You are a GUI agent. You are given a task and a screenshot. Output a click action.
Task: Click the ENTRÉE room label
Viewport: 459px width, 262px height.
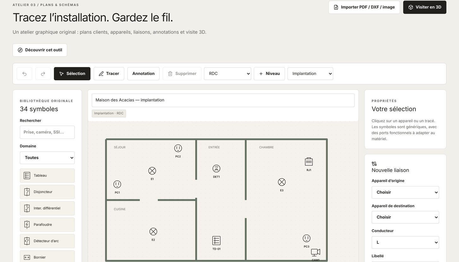click(214, 147)
